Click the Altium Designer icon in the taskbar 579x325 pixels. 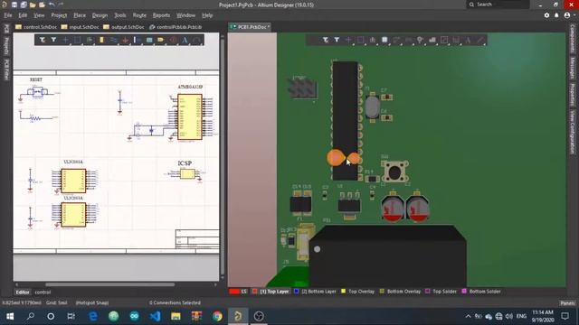[x=238, y=316]
